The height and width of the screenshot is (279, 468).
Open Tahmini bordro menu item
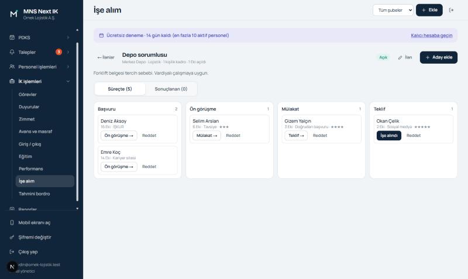click(x=34, y=194)
